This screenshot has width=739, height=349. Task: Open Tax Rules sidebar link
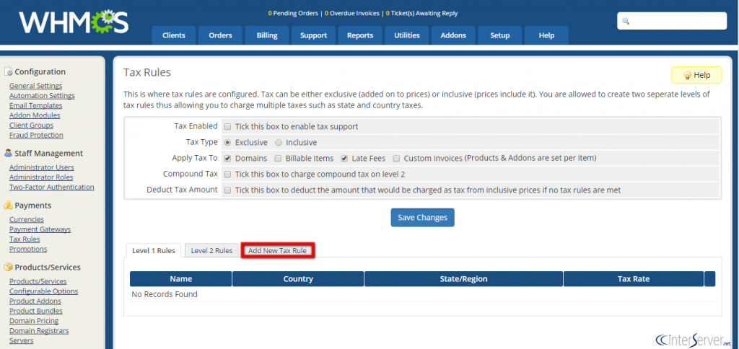[25, 239]
